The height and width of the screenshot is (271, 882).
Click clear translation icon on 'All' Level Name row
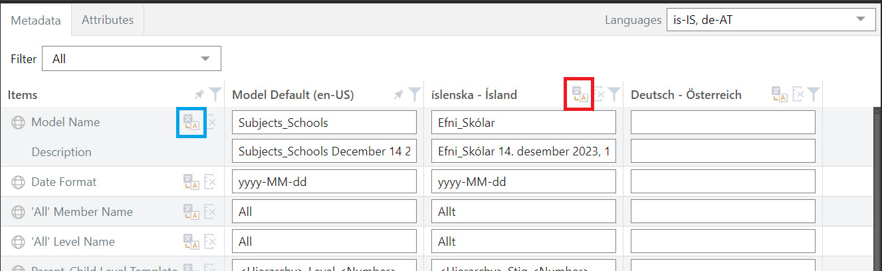pyautogui.click(x=210, y=242)
